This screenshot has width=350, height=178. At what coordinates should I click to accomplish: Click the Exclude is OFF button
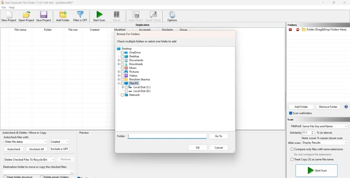(x=59, y=149)
